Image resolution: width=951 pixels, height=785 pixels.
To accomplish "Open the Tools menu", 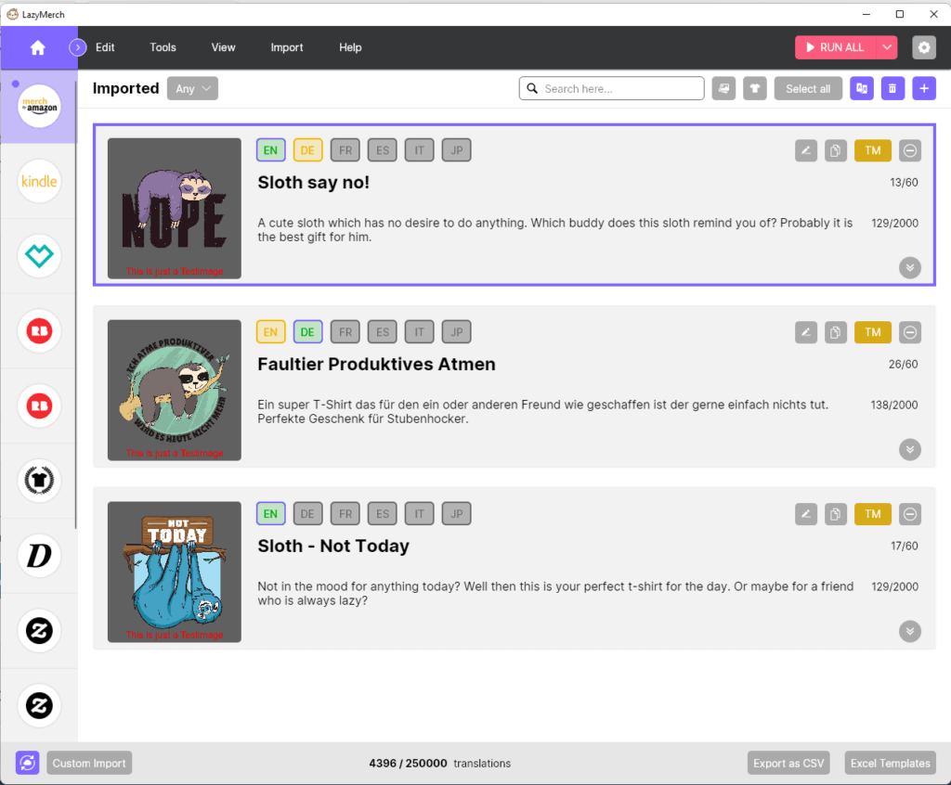I will 163,47.
